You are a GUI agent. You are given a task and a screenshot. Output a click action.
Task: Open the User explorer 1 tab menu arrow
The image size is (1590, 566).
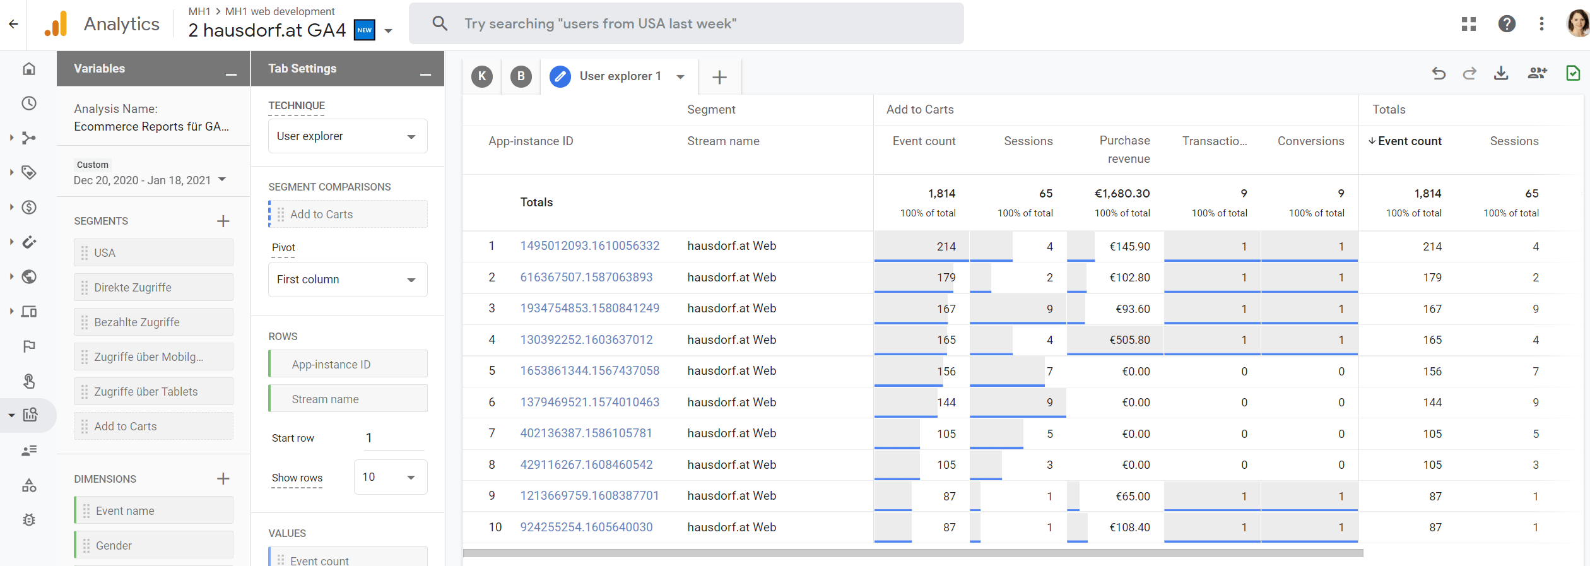[680, 77]
